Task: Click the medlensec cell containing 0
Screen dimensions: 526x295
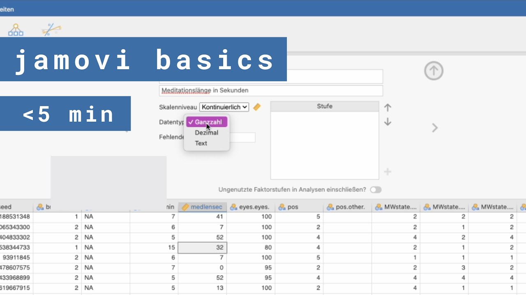Action: tap(202, 268)
